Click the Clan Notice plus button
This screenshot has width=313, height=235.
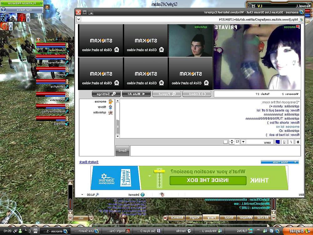point(3,10)
